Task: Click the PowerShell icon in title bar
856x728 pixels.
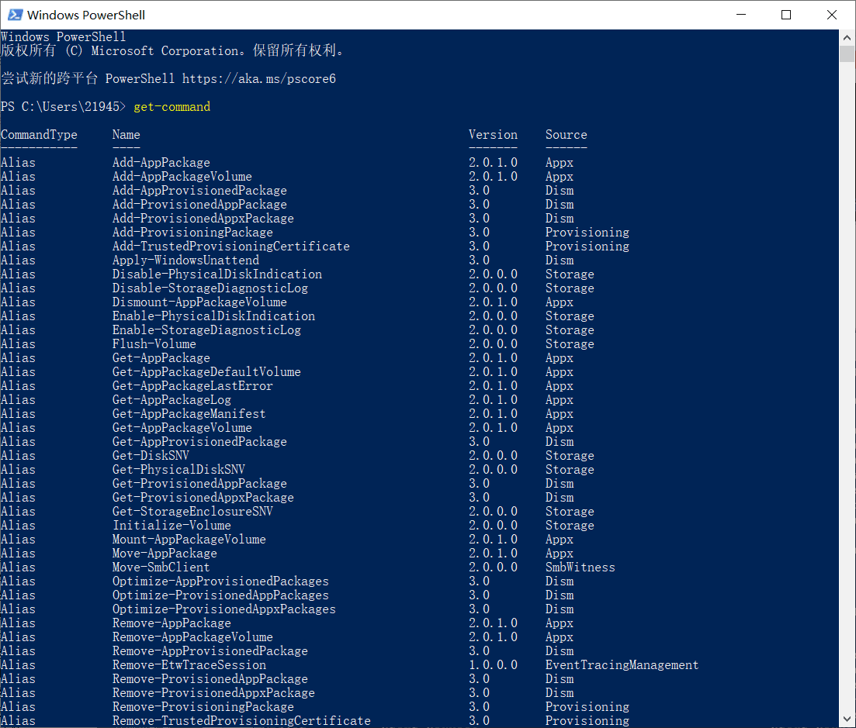Action: pyautogui.click(x=16, y=15)
